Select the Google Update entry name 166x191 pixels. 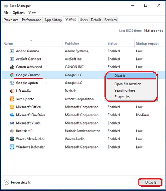(x=27, y=83)
